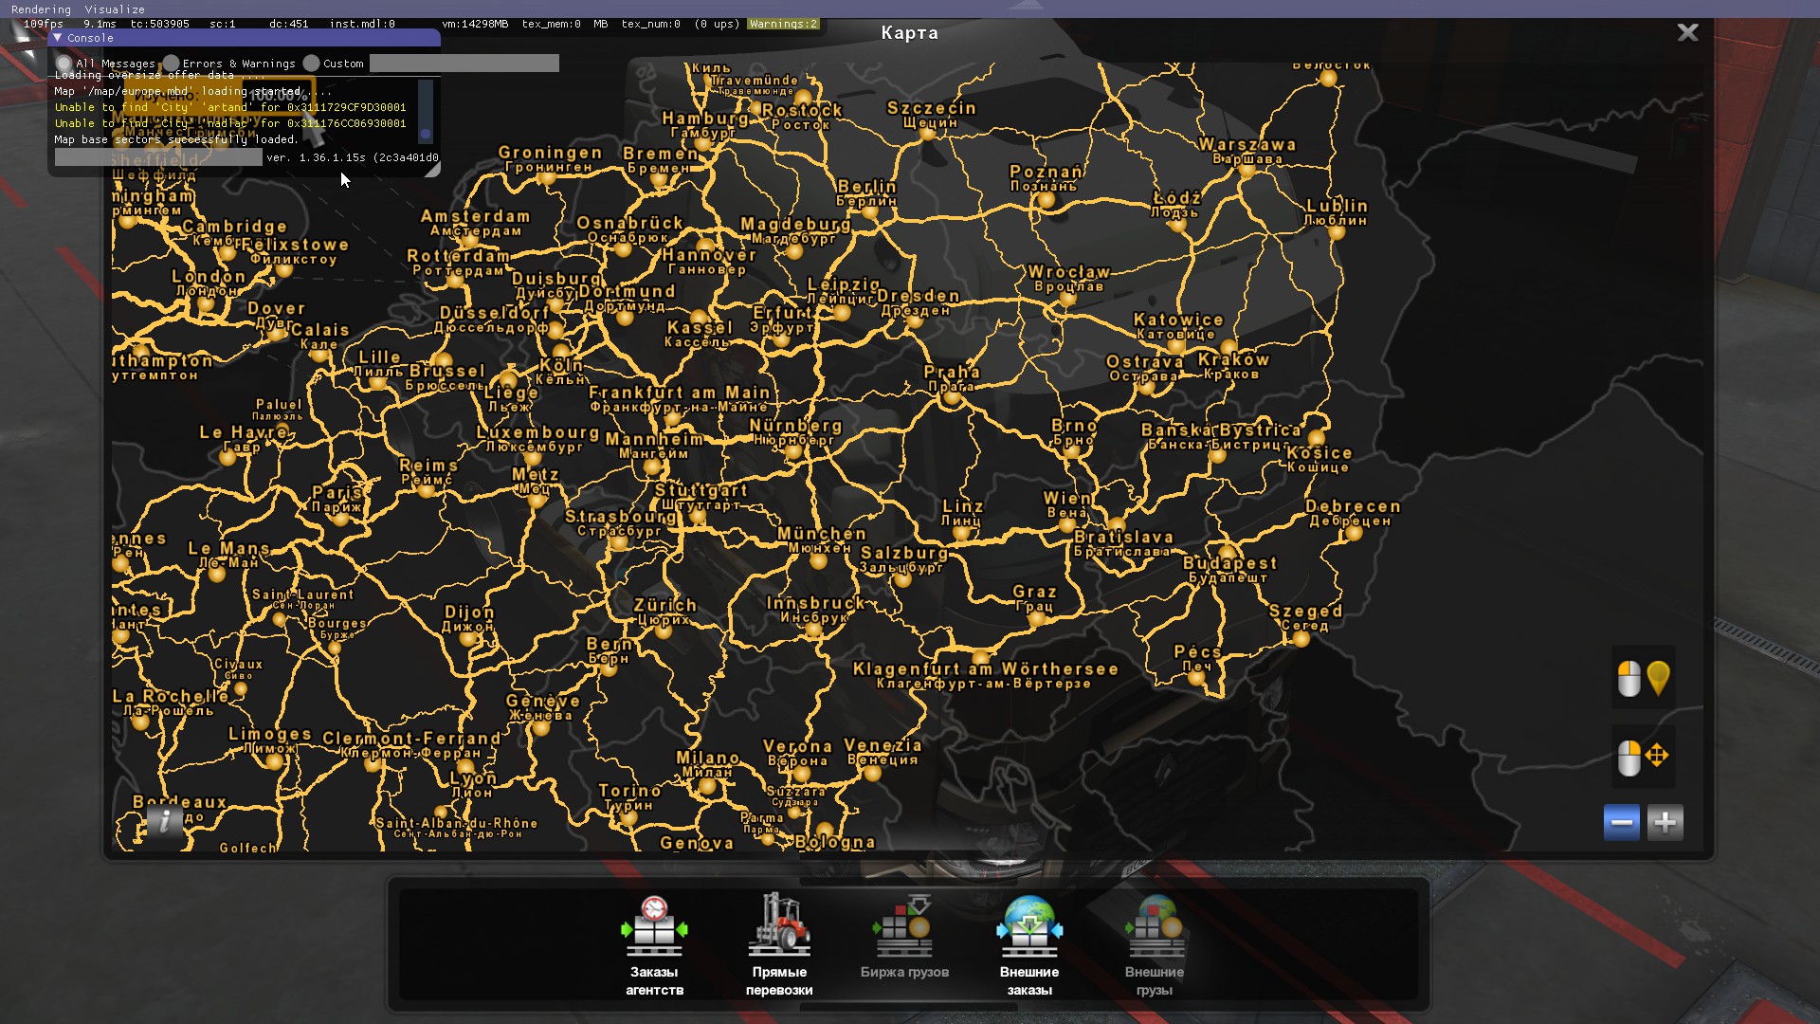1820x1024 pixels.
Task: Click the Milano city marker
Action: pyautogui.click(x=706, y=786)
